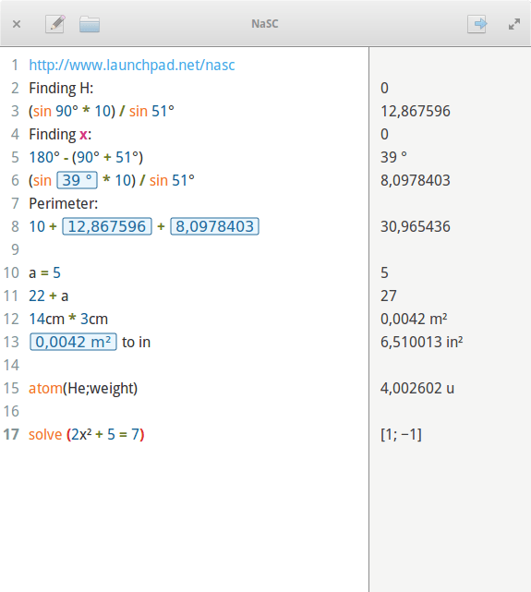
Task: Click the new sheet pencil icon
Action: click(x=55, y=24)
